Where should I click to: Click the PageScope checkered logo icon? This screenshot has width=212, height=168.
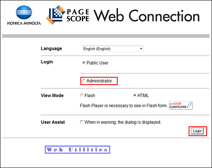(56, 15)
